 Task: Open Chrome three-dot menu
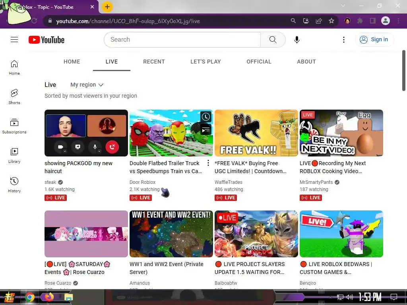click(398, 21)
